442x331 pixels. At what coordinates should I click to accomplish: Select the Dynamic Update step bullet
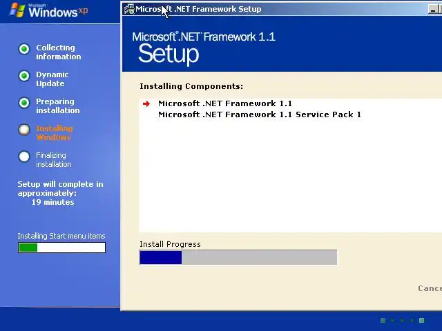pos(24,76)
